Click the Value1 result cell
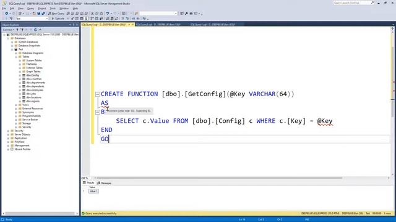 [93, 191]
